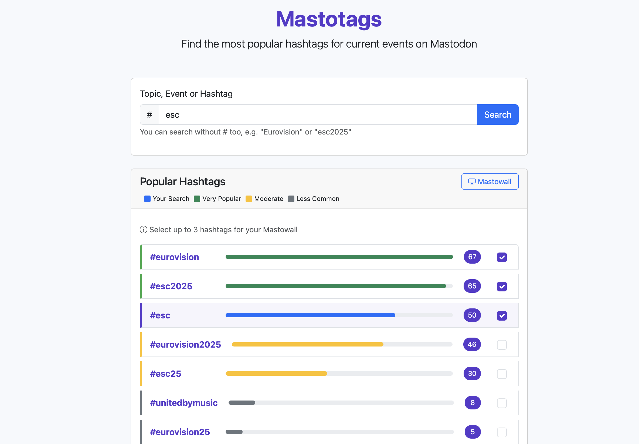Click the 46 count badge for #eurovision2025

tap(472, 344)
